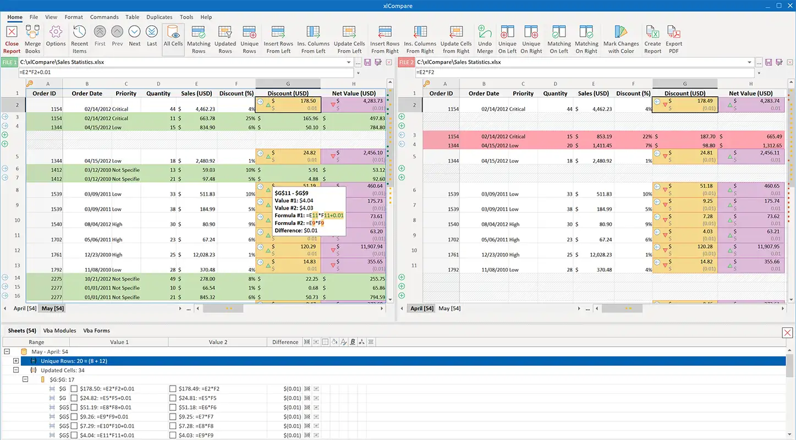796x440 pixels.
Task: Open the Duplicates menu
Action: tap(159, 17)
